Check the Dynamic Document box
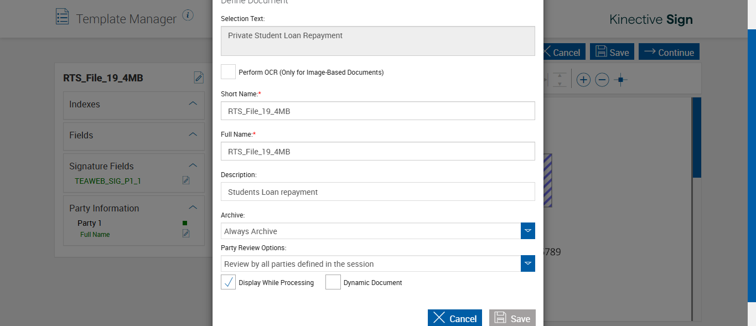 (333, 282)
